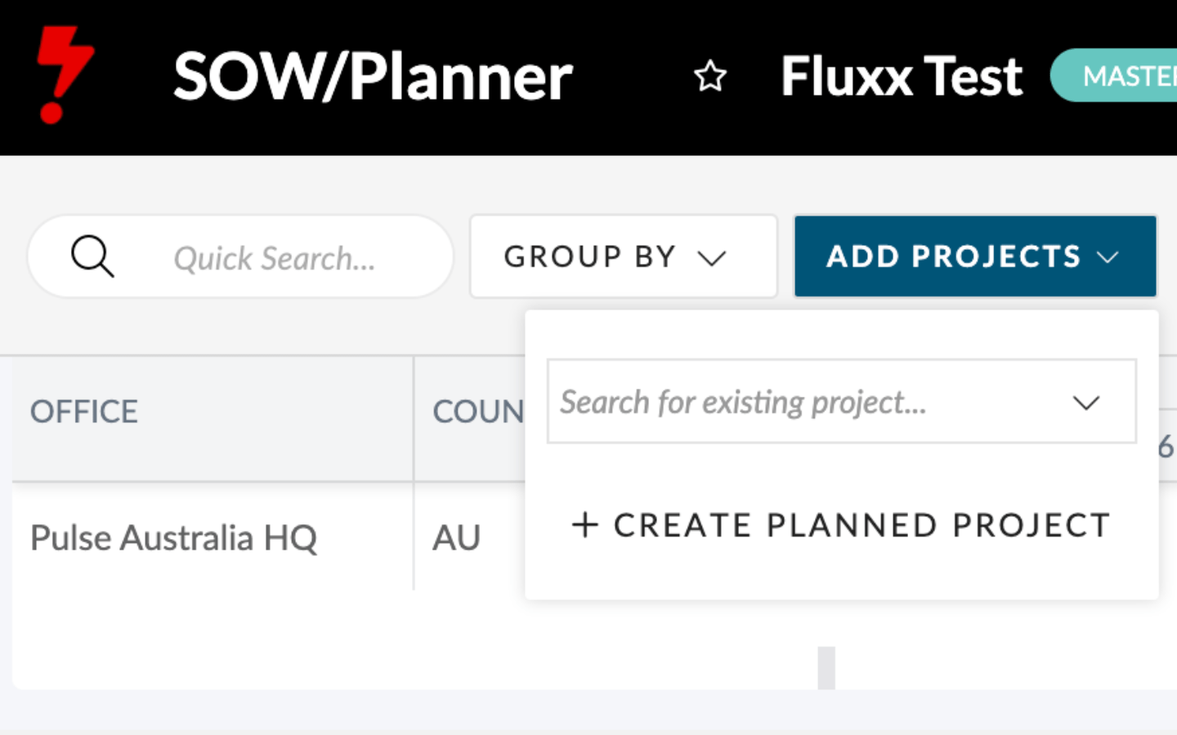Click the AU country cell

(457, 538)
